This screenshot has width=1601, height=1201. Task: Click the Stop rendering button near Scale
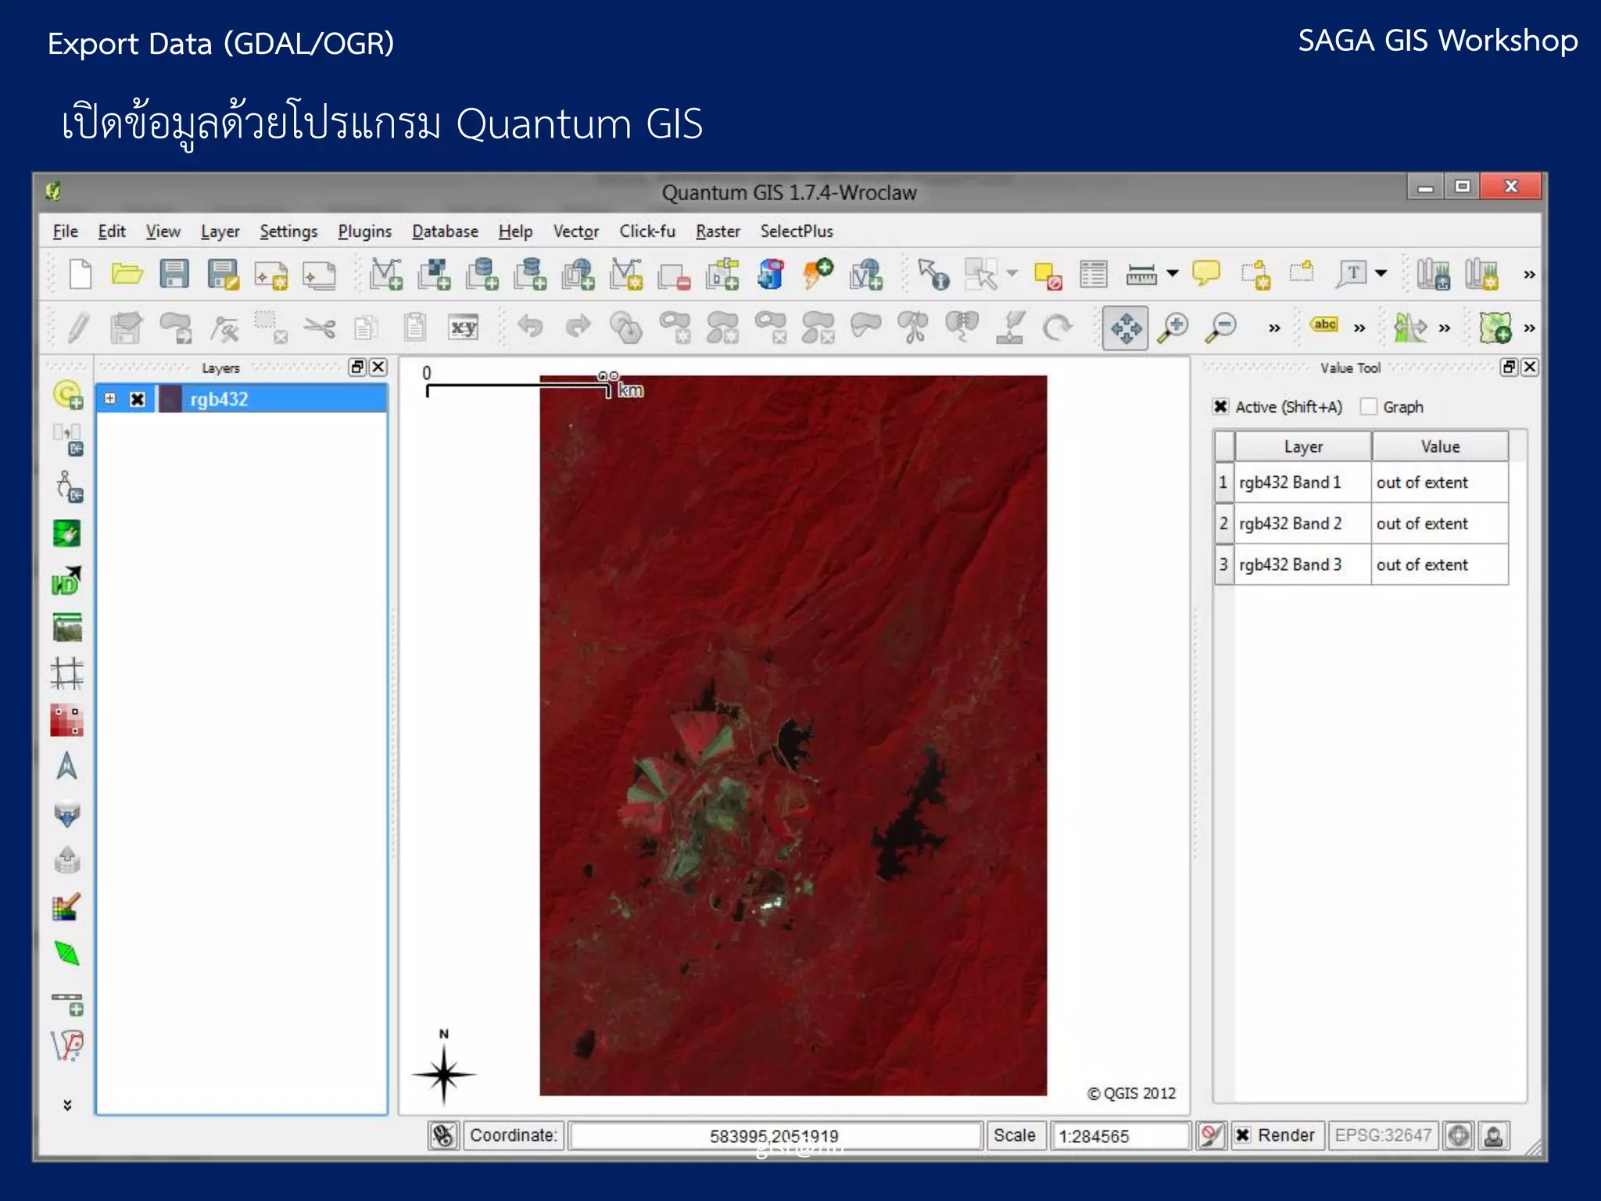point(1210,1135)
